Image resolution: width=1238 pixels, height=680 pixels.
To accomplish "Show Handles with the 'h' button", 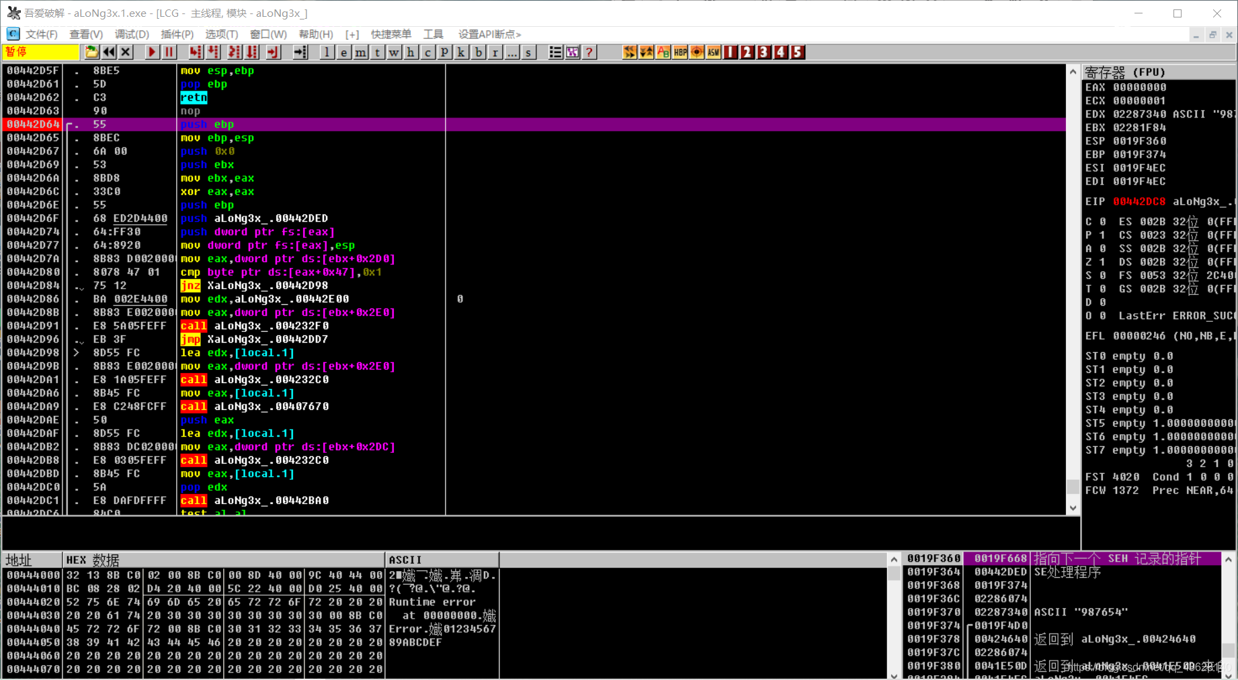I will pos(411,52).
